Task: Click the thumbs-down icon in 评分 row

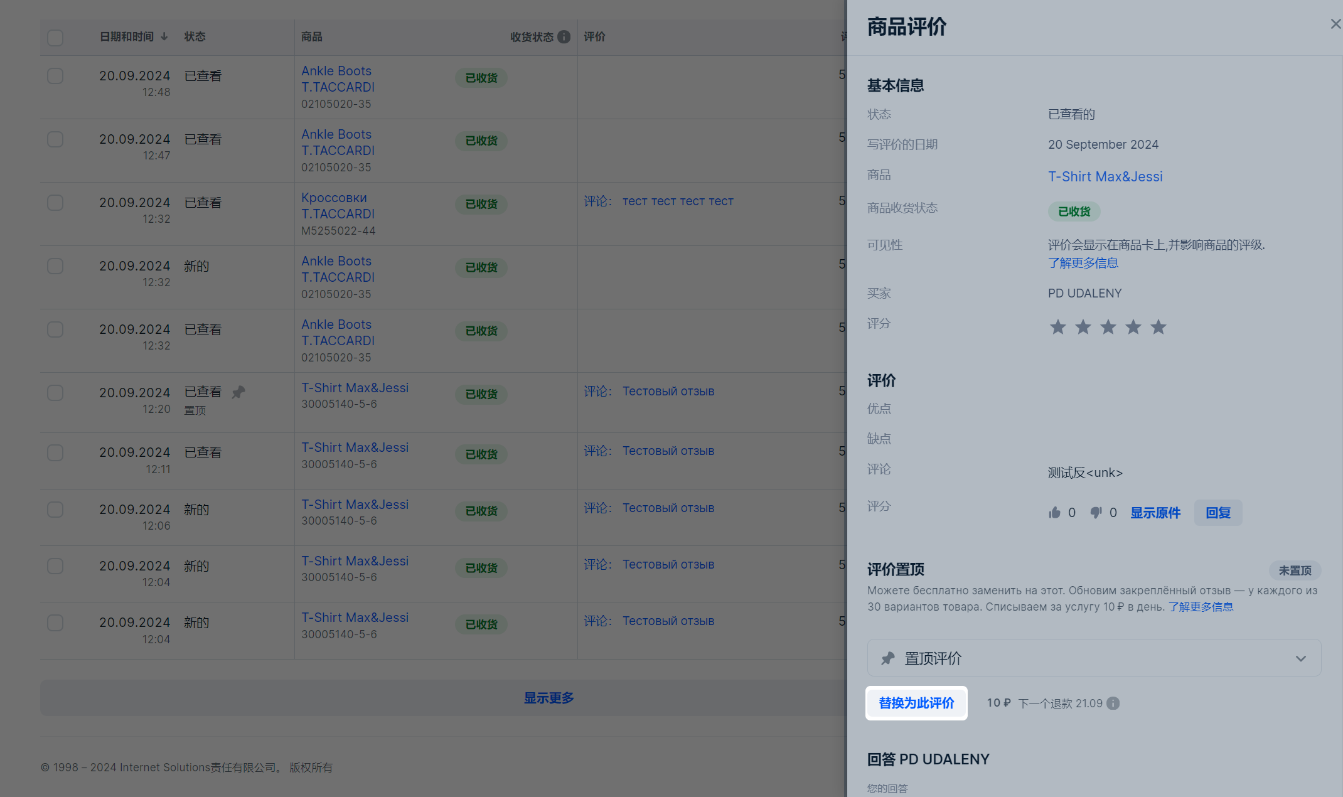Action: [1096, 513]
